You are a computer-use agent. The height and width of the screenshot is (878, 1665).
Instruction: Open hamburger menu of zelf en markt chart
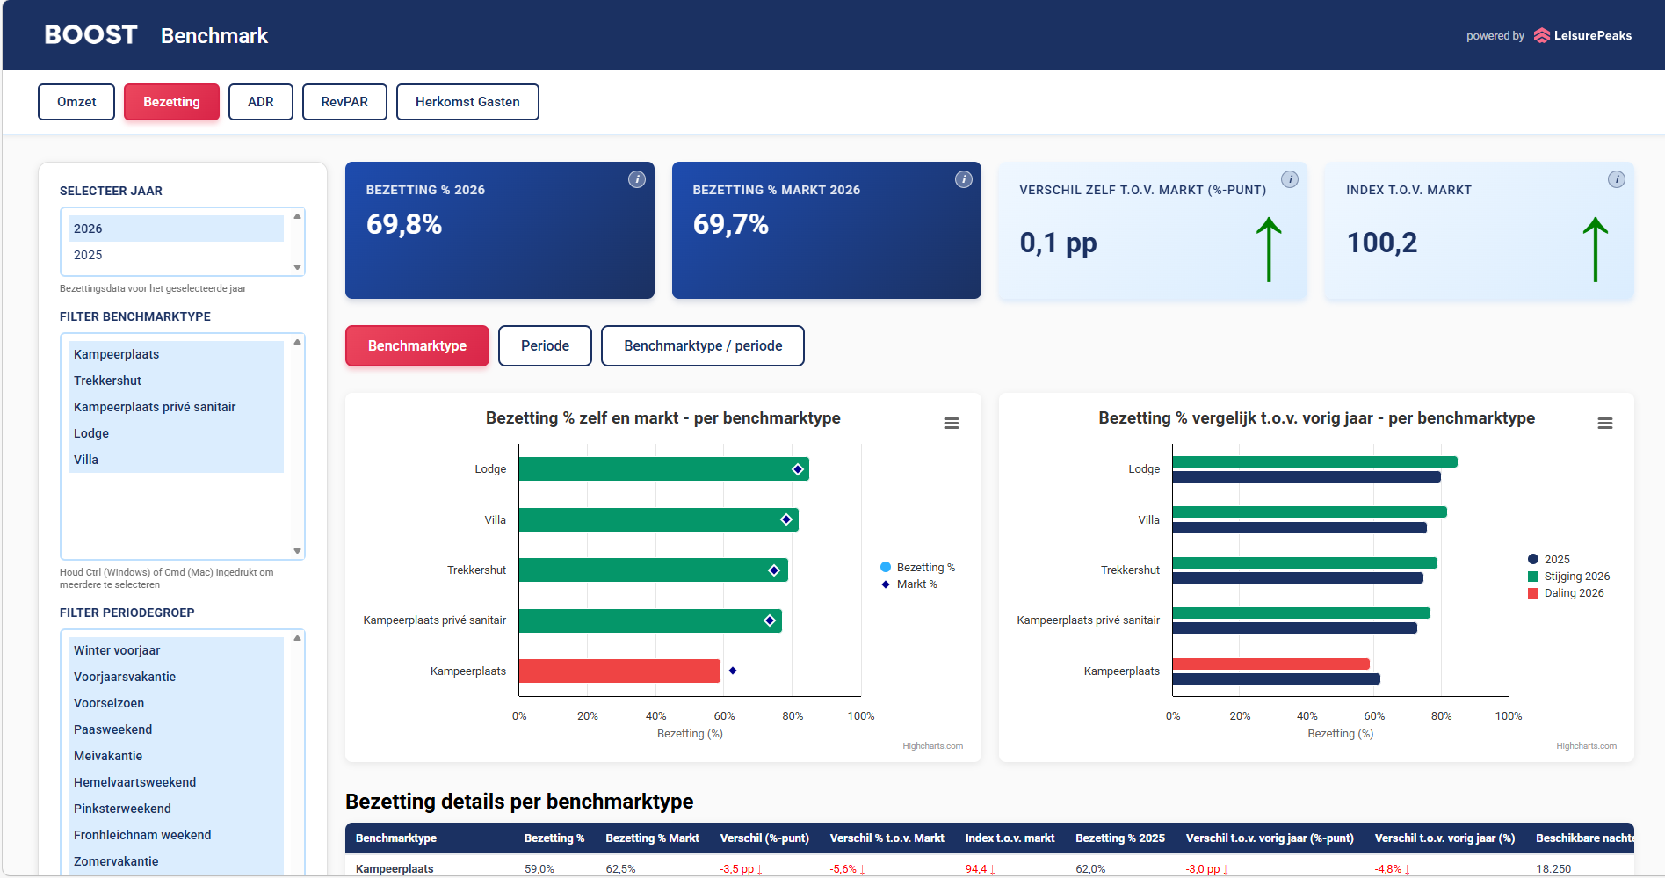pyautogui.click(x=952, y=424)
